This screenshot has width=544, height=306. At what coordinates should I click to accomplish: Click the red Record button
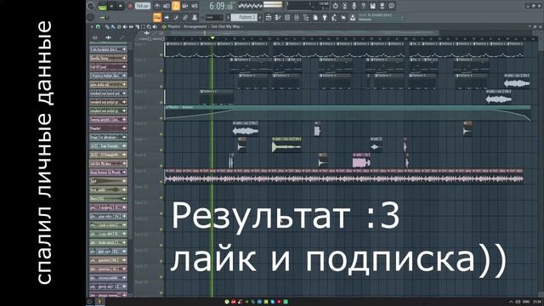point(130,6)
